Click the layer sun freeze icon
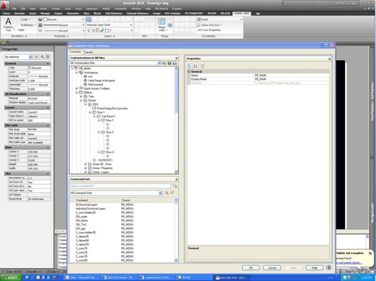Image resolution: width=376 pixels, height=281 pixels. point(93,30)
